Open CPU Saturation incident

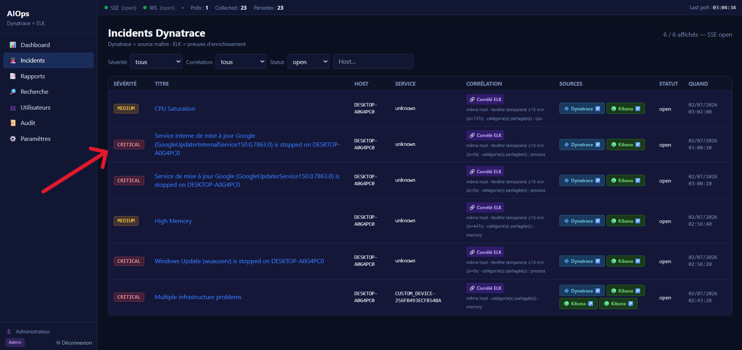[x=175, y=109]
